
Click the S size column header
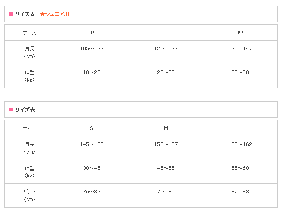pyautogui.click(x=92, y=128)
